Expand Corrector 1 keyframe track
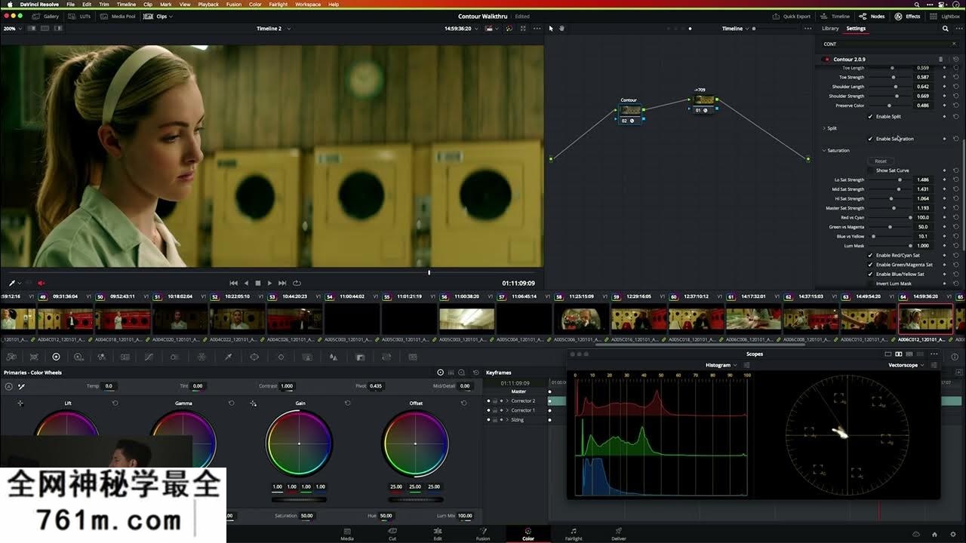This screenshot has width=966, height=543. pyautogui.click(x=506, y=410)
